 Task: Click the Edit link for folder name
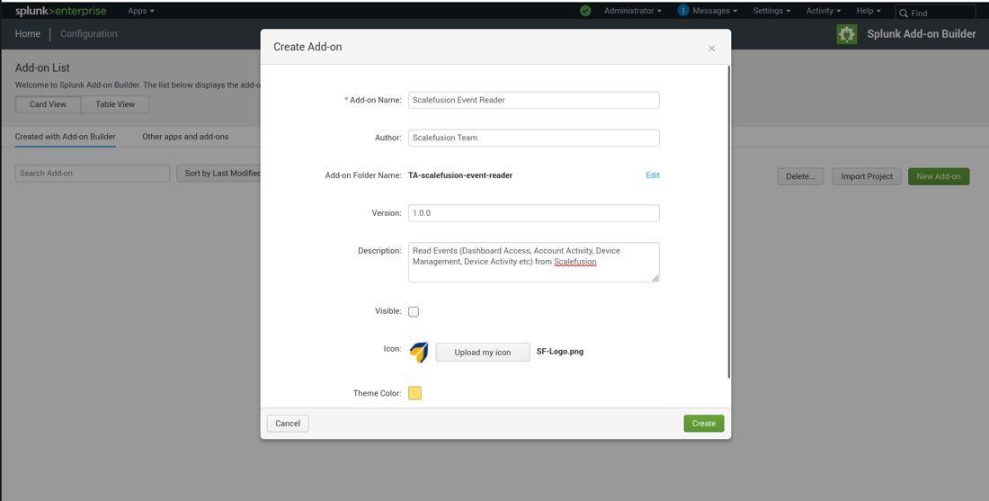coord(653,175)
